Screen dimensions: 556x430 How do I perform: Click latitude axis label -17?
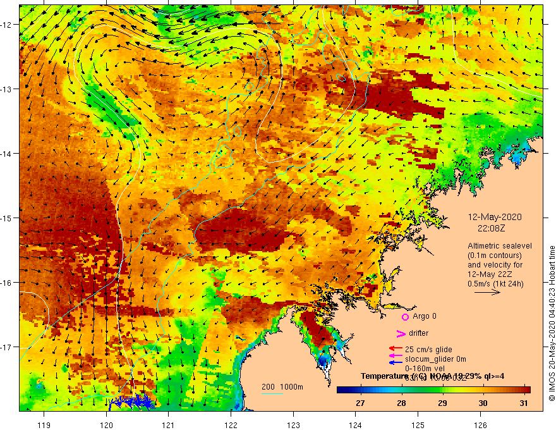tap(6, 347)
